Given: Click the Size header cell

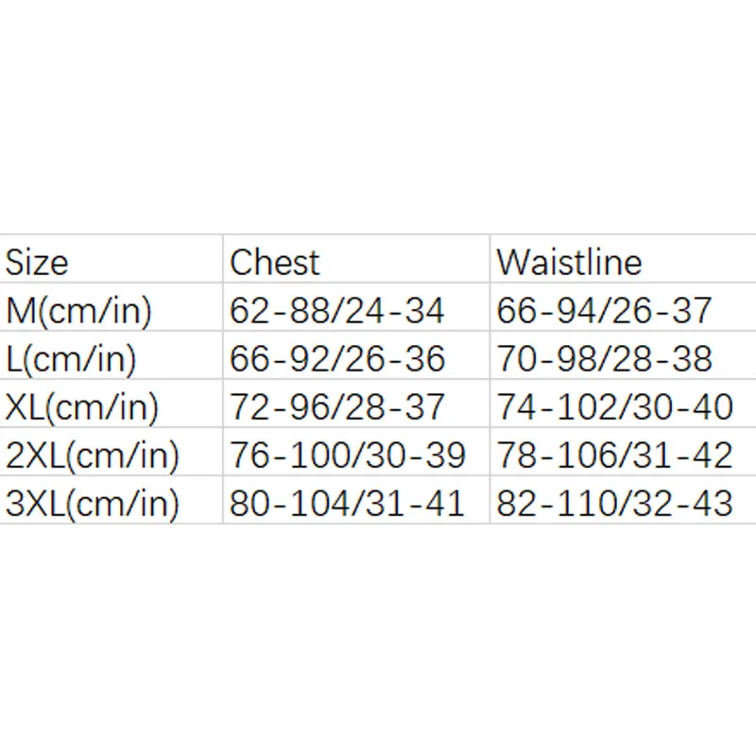Looking at the screenshot, I should click(x=38, y=262).
